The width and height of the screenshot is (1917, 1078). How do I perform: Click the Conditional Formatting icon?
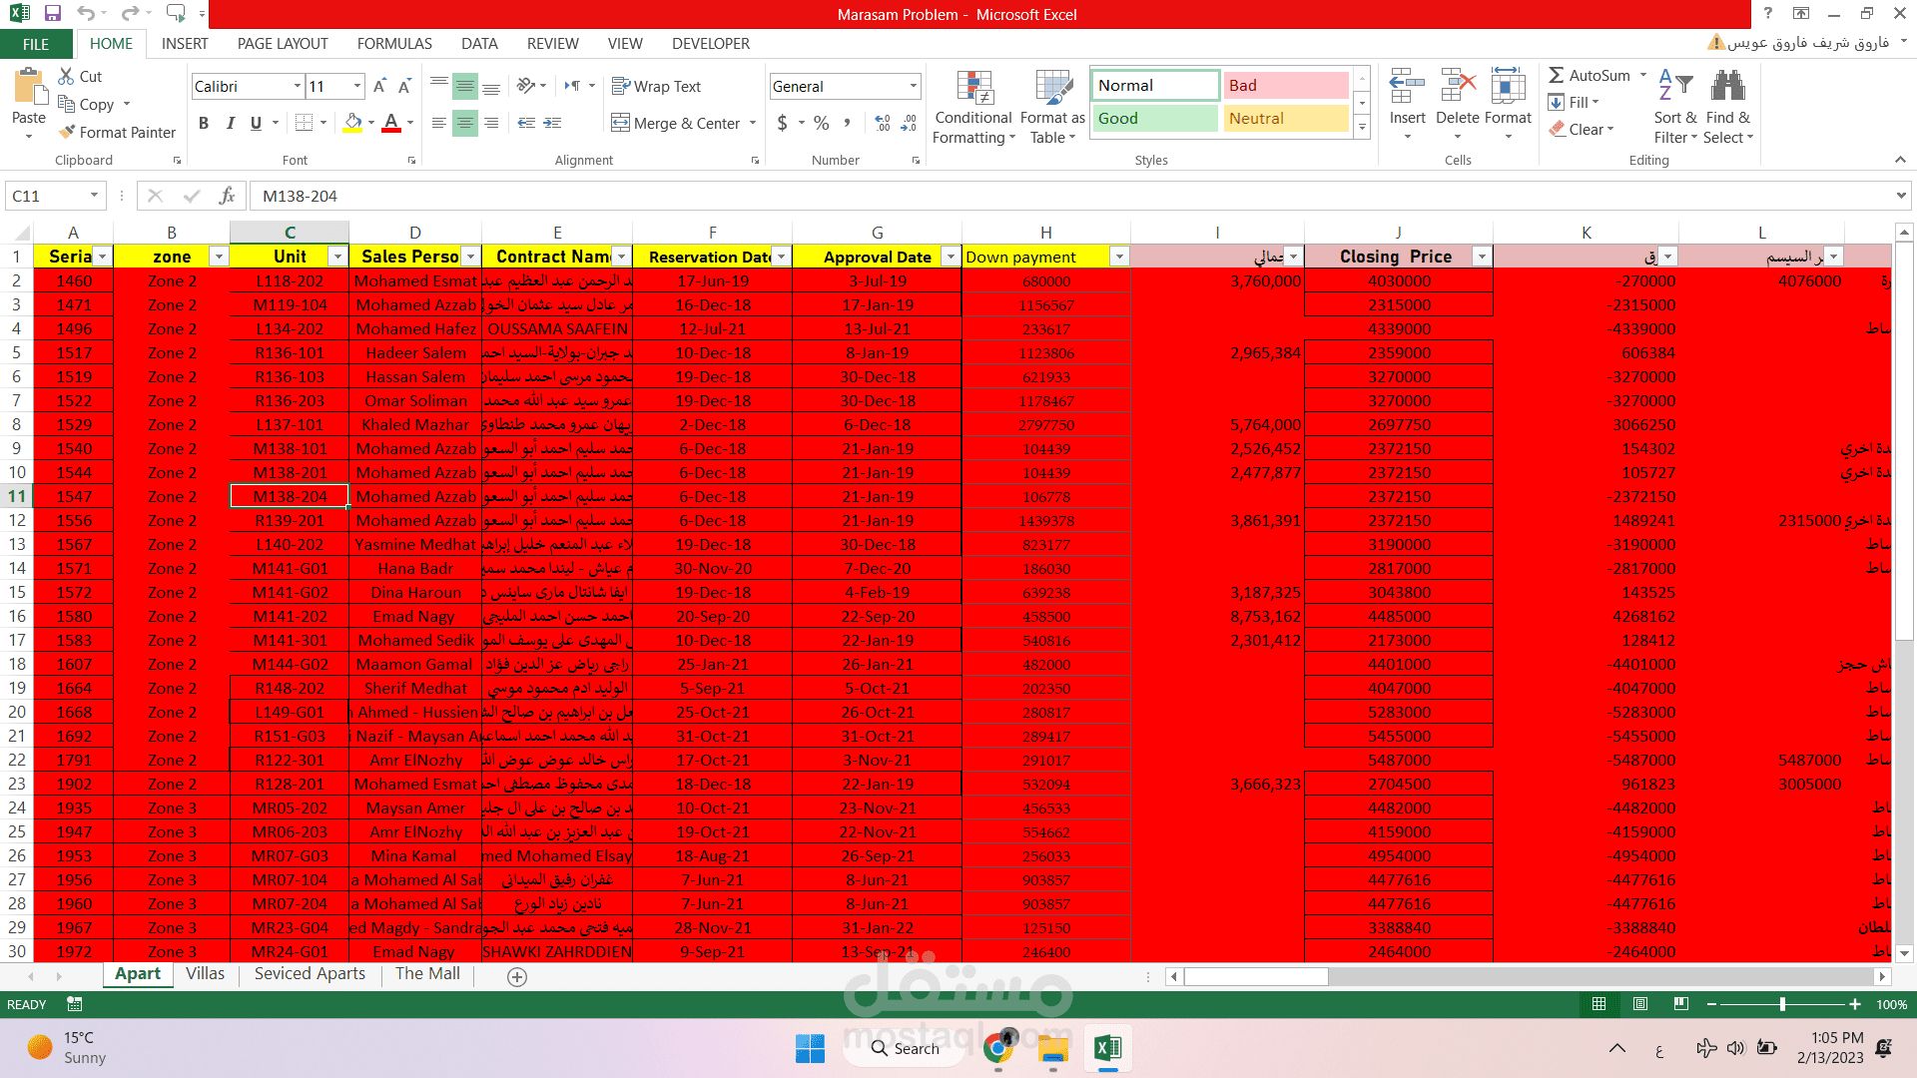tap(973, 89)
